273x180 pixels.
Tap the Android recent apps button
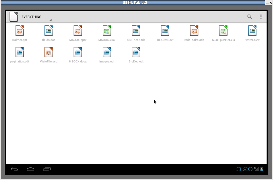(x=47, y=169)
